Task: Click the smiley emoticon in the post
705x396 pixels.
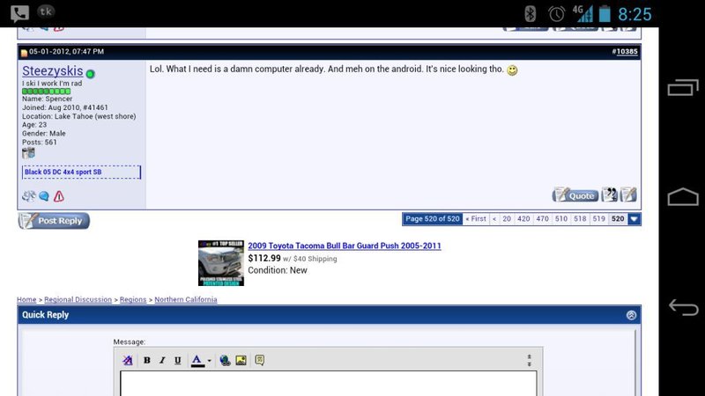Action: tap(512, 70)
